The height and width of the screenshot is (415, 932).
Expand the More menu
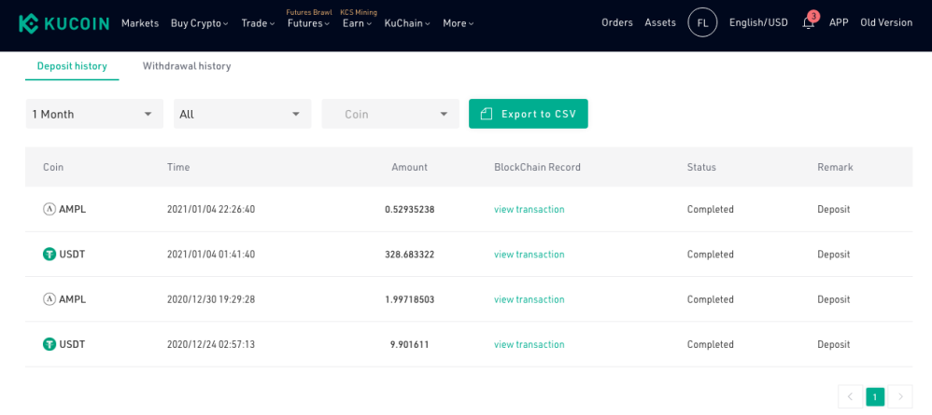coord(459,23)
